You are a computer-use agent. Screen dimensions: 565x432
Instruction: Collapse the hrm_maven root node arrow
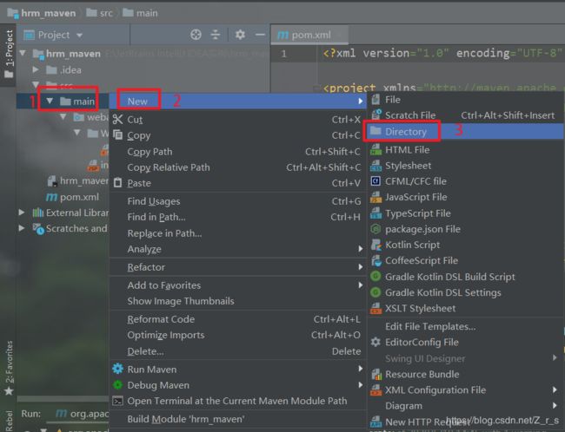click(x=23, y=53)
